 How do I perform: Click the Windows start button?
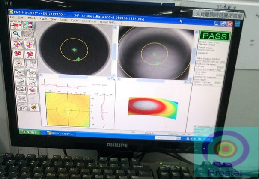click(30, 132)
